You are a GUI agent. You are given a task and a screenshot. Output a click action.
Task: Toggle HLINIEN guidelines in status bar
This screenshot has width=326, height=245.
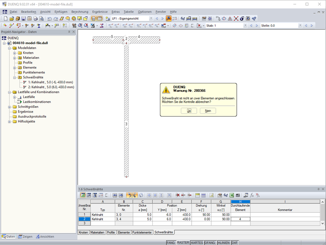[x=223, y=243]
